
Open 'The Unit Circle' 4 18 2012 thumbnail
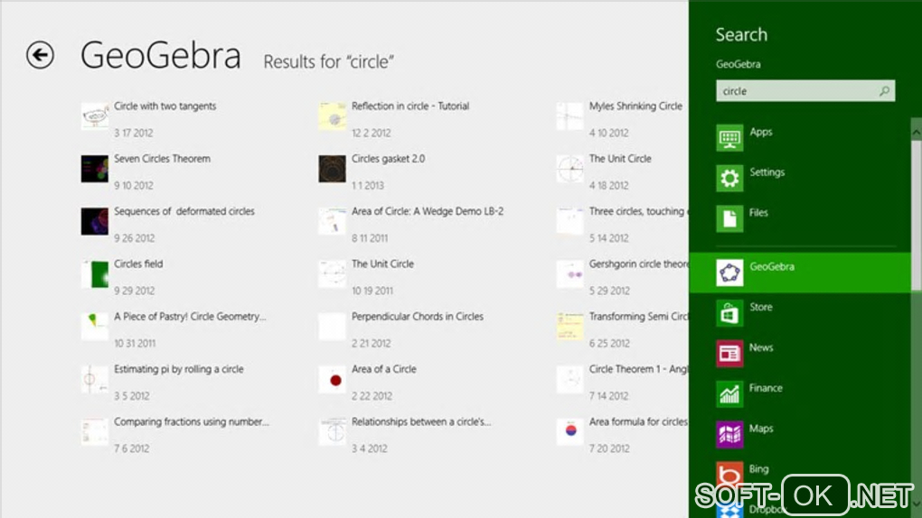pos(569,169)
